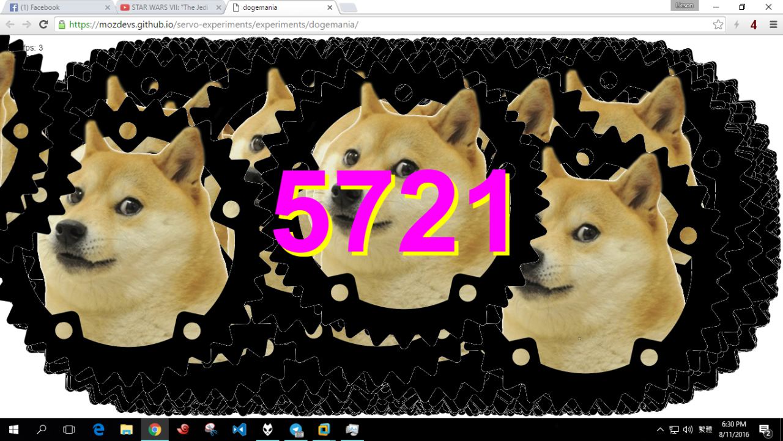783x441 pixels.
Task: Open the system monitor app on taskbar
Action: [x=352, y=429]
